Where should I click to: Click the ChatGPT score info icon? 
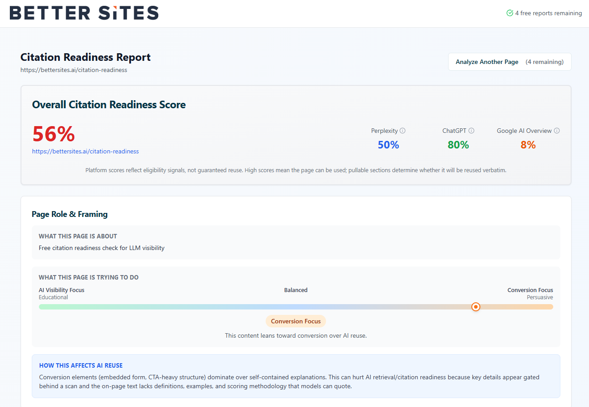pos(472,131)
